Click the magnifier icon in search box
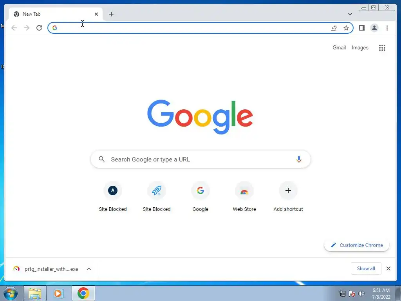 101,159
